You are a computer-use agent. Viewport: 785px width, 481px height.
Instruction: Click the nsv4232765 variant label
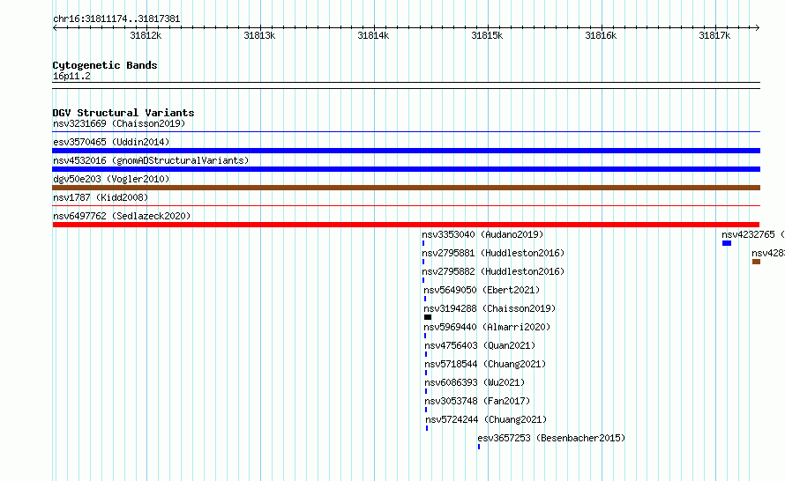(753, 234)
